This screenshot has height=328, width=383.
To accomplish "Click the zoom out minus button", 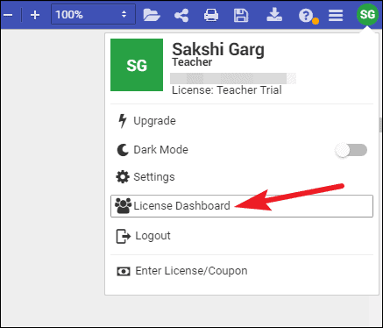I will [8, 15].
